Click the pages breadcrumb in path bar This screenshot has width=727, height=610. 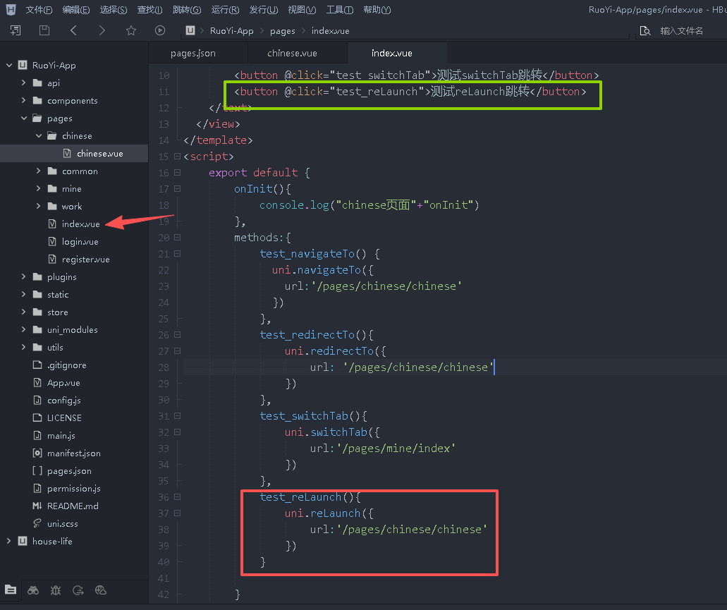coord(282,31)
